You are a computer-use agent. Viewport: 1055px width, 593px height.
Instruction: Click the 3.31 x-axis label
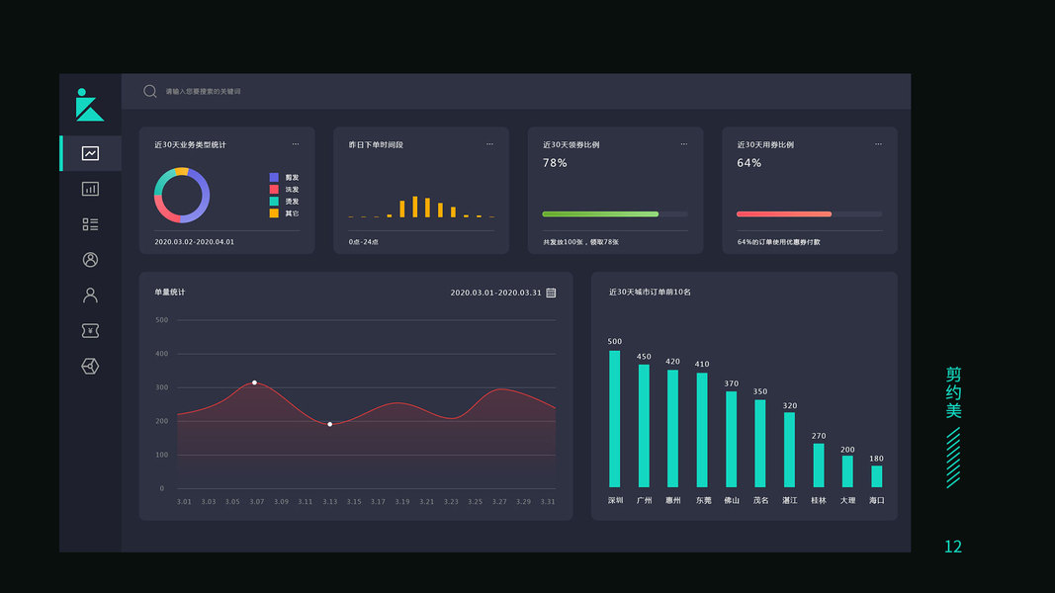tap(548, 501)
